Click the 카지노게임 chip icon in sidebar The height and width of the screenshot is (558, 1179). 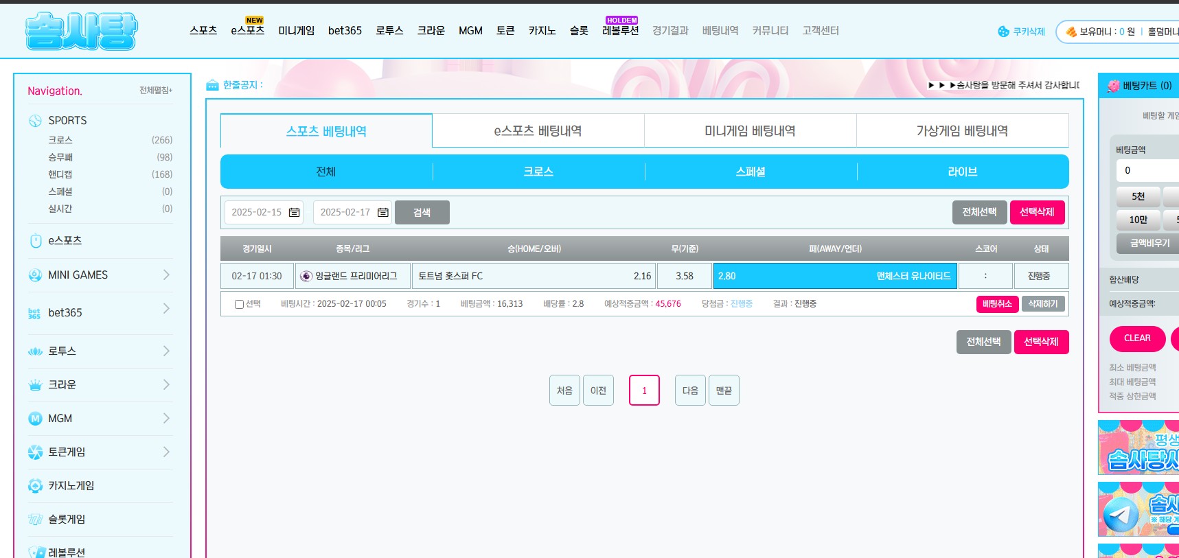tap(36, 486)
